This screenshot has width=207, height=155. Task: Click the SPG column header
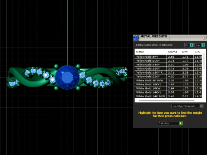198,52
